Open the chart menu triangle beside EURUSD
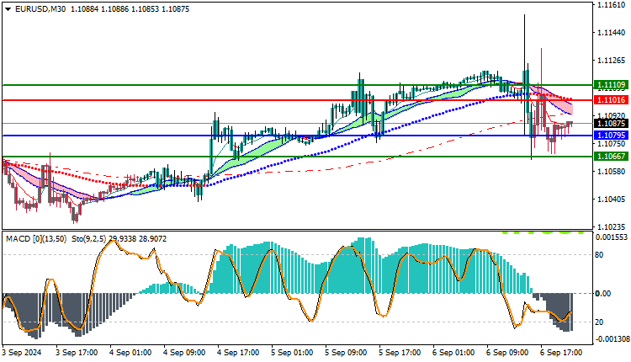Image resolution: width=631 pixels, height=362 pixels. click(x=8, y=9)
